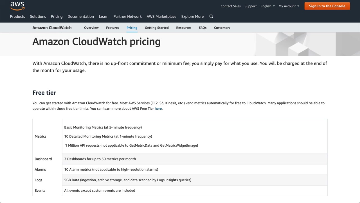Expand the English language dropdown

click(267, 6)
